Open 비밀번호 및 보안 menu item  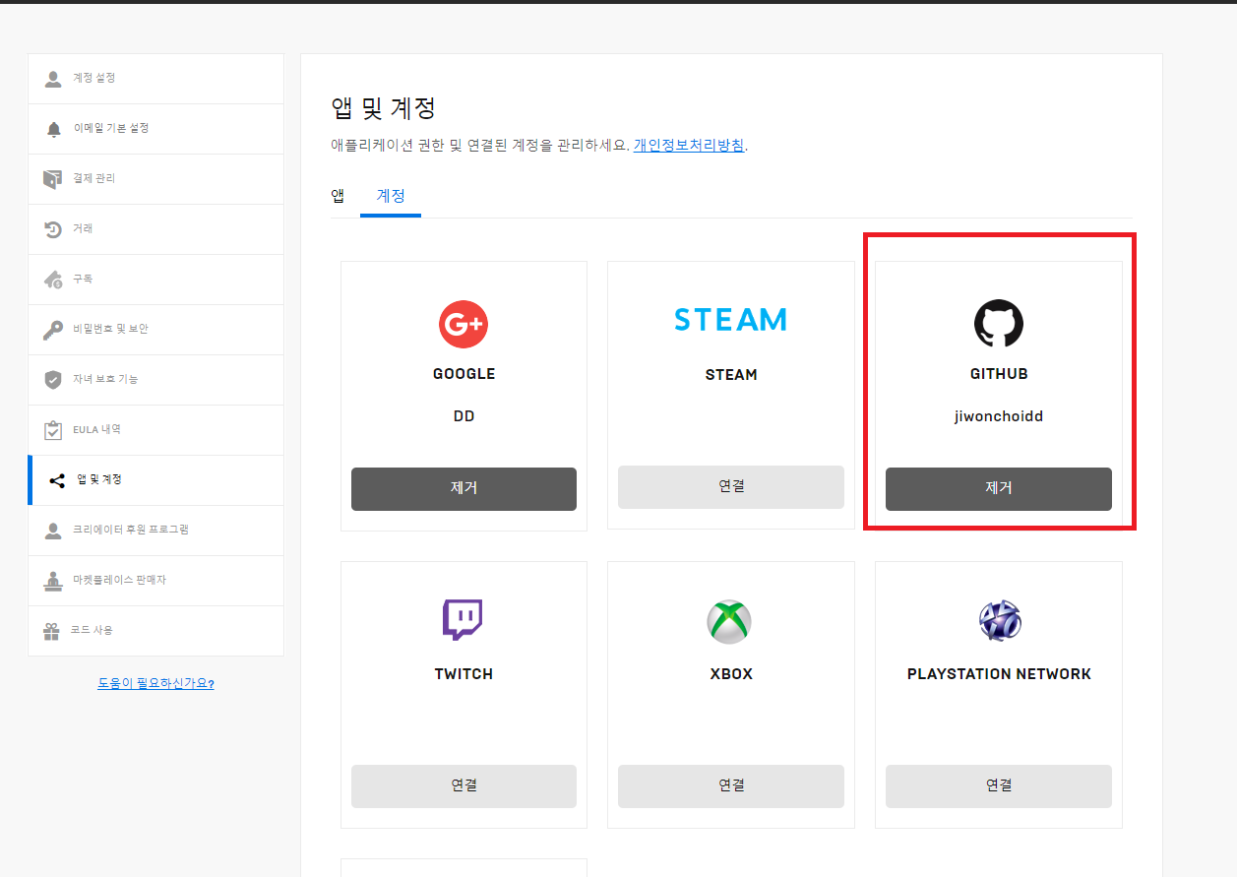tap(155, 330)
